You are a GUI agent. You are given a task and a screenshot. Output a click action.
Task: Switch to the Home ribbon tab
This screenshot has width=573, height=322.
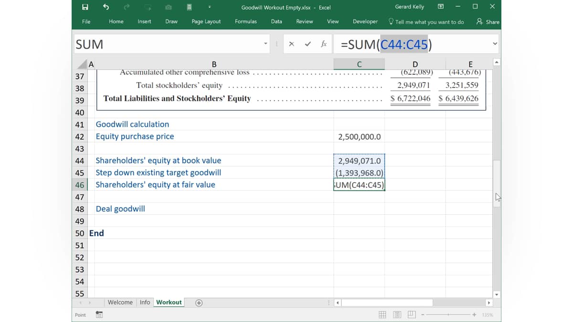tap(116, 21)
